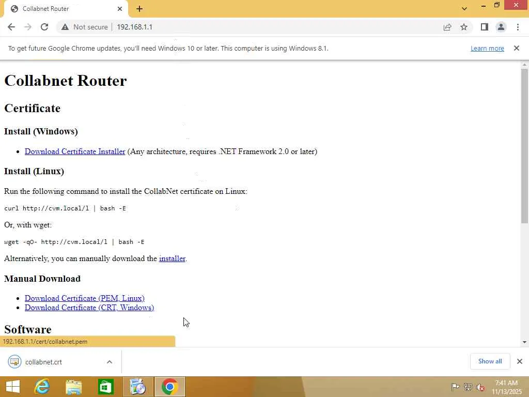Open the taskbar clock showing 7:41 AM

pyautogui.click(x=506, y=387)
